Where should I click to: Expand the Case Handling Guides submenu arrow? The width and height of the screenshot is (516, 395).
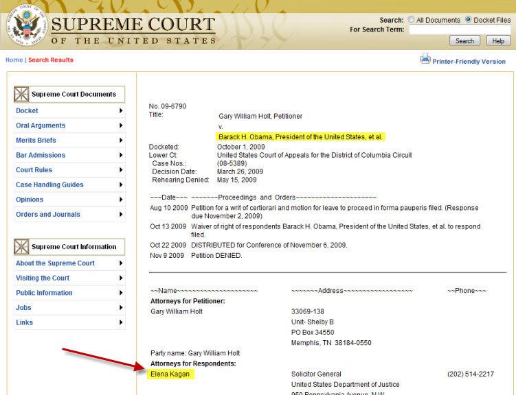pos(121,184)
